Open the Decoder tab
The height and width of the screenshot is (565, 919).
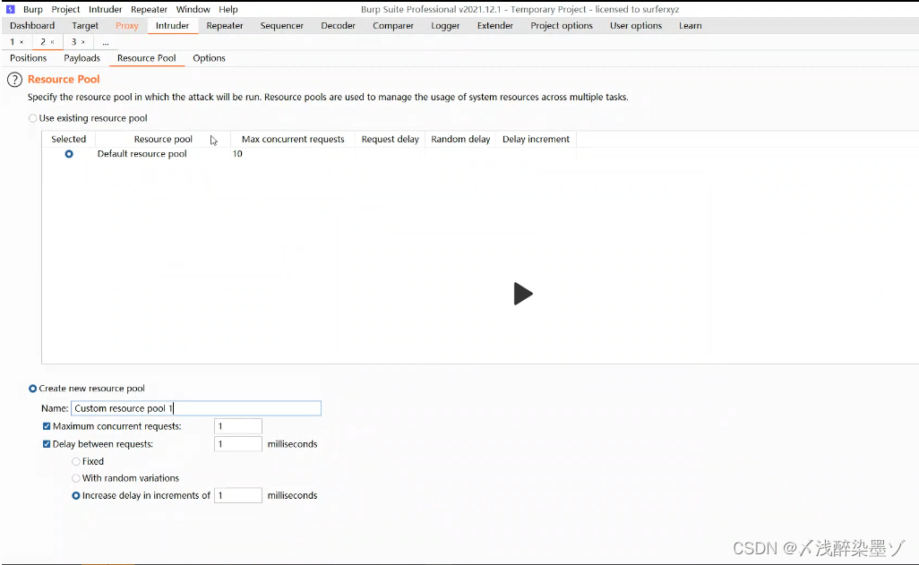click(339, 26)
